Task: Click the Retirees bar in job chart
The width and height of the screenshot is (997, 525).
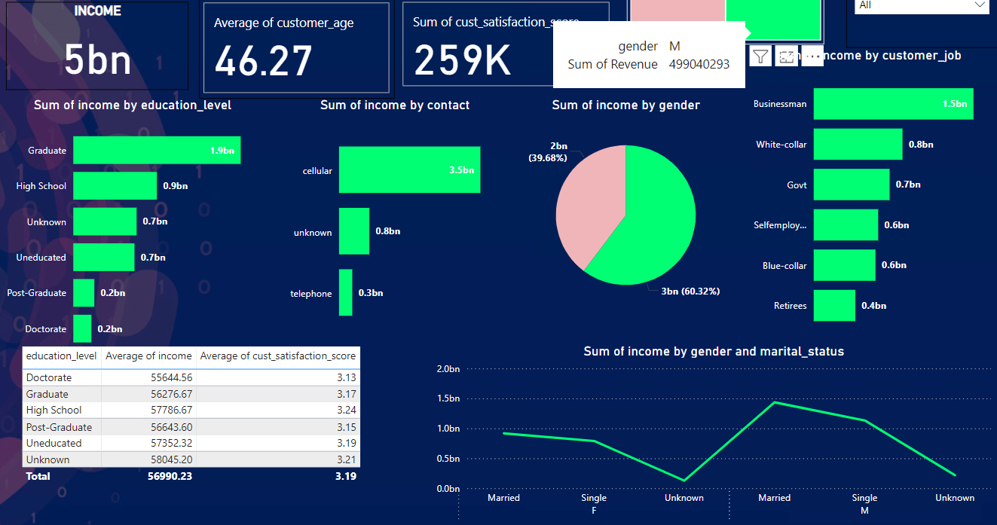Action: (x=834, y=305)
